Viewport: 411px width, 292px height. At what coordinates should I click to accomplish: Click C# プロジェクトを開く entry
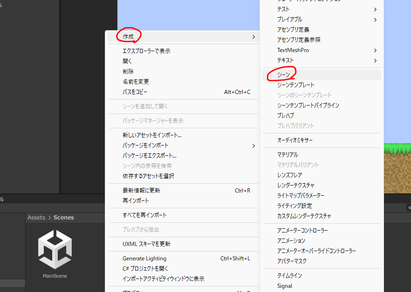coord(183,268)
